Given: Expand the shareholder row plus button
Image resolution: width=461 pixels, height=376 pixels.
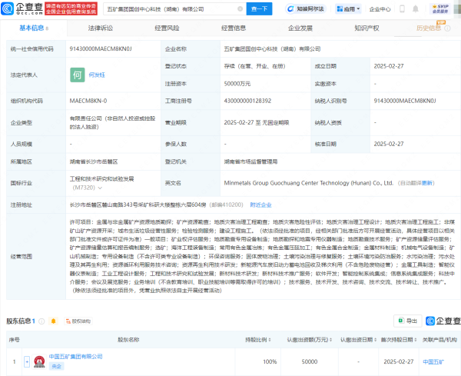Looking at the screenshot, I should [x=27, y=361].
